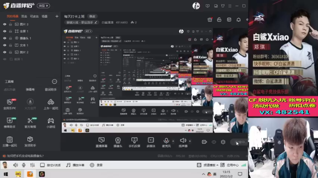Click the gift box icon in header
This screenshot has height=178, width=318.
tap(210, 19)
